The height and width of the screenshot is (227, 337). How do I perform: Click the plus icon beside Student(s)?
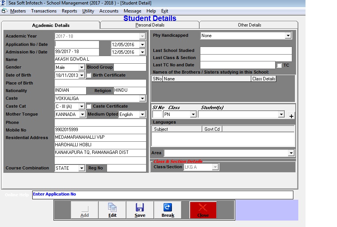pos(291,116)
